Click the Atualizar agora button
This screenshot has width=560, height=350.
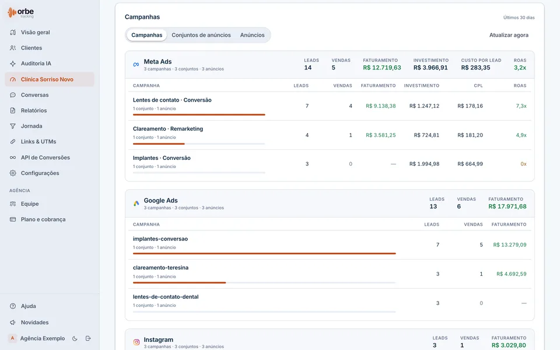click(x=509, y=35)
